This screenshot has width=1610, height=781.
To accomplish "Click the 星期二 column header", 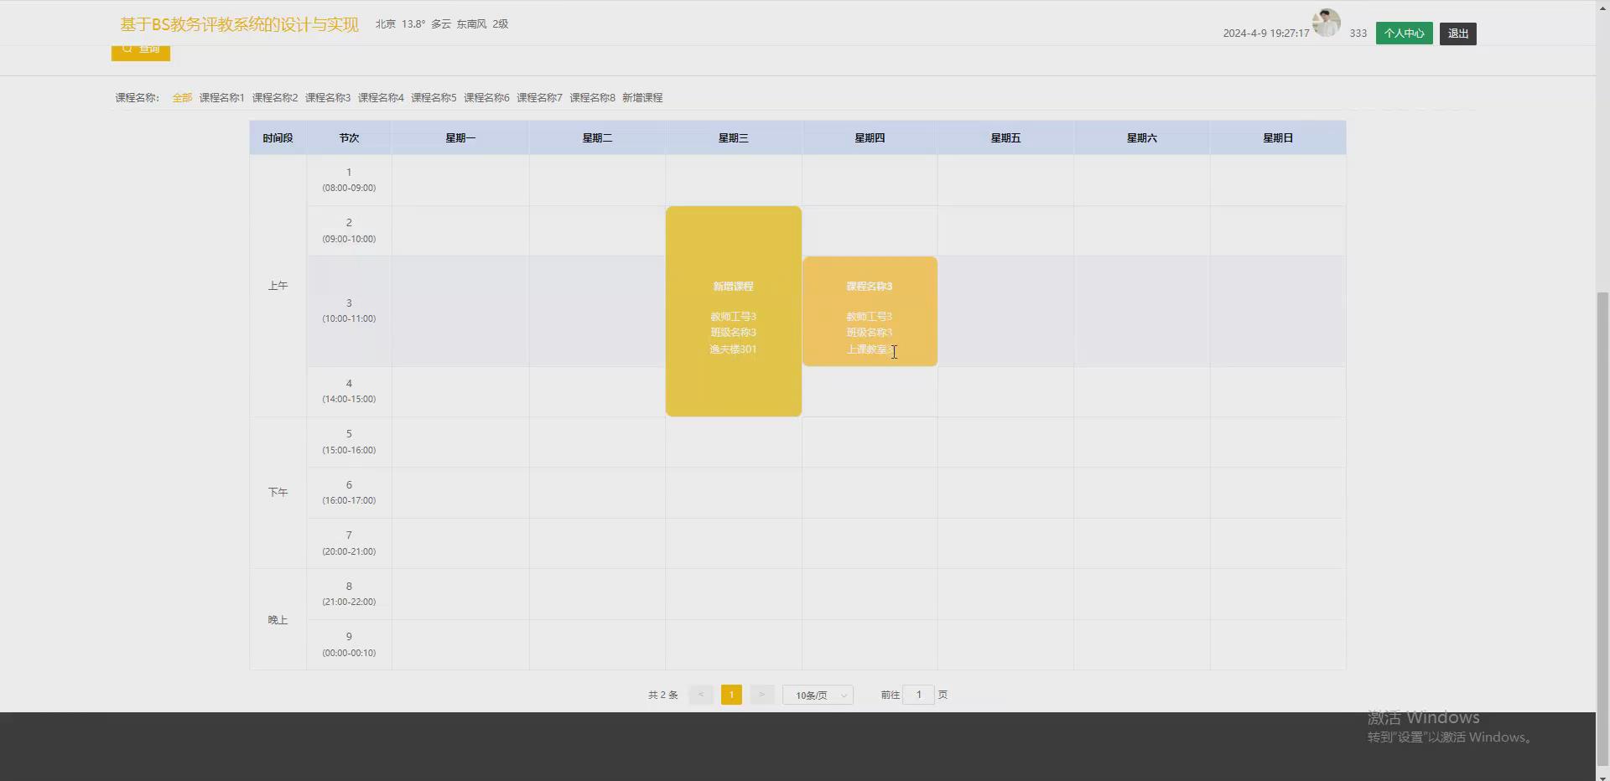I will click(597, 138).
